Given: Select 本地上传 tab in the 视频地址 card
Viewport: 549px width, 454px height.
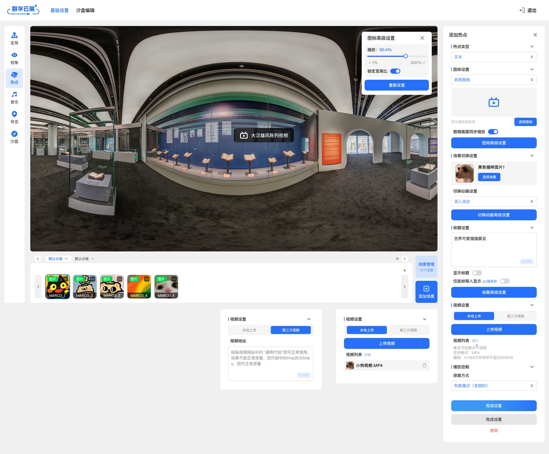Looking at the screenshot, I should tap(249, 330).
